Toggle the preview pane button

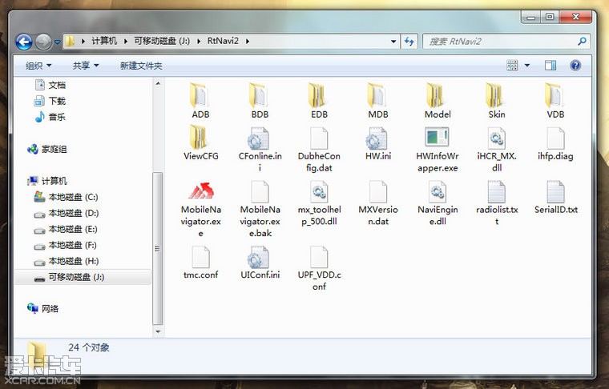[550, 65]
